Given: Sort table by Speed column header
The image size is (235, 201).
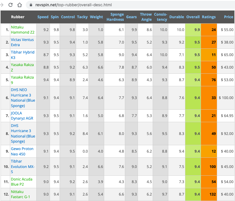Looking at the screenshot, I should click(x=43, y=17).
